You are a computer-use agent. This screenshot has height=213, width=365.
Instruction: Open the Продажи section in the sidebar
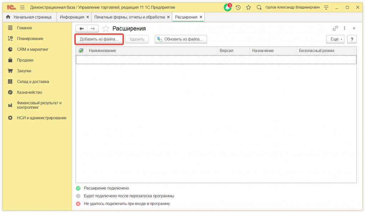(25, 60)
